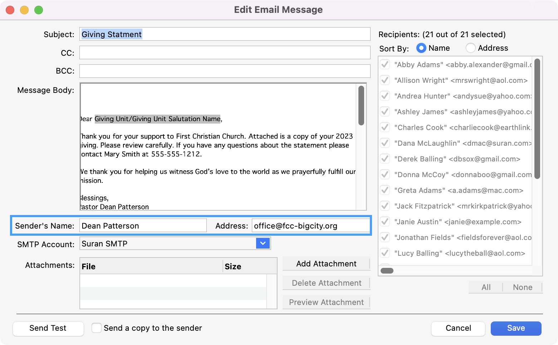The image size is (558, 345).
Task: Focus the CC text field
Action: 225,52
